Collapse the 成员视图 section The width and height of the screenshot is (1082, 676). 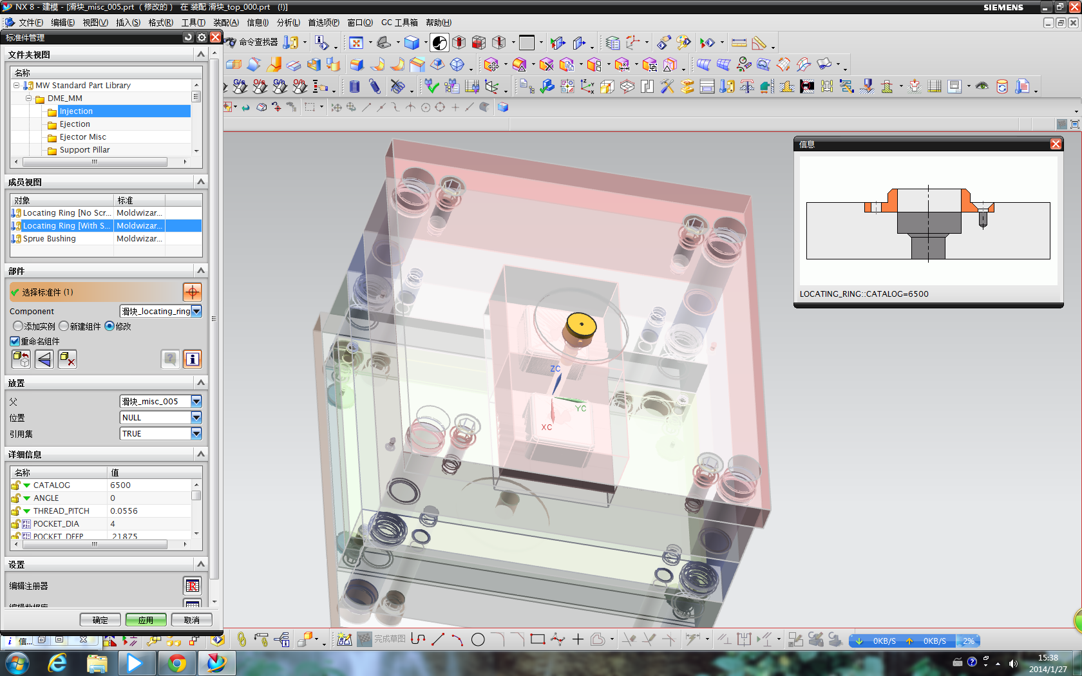pyautogui.click(x=200, y=182)
